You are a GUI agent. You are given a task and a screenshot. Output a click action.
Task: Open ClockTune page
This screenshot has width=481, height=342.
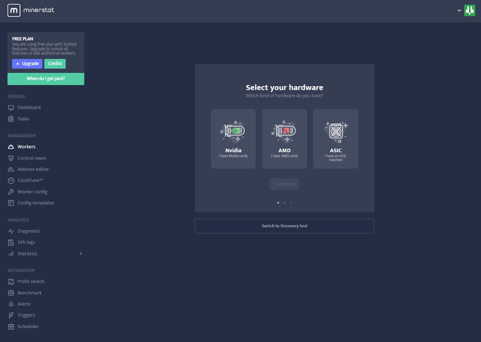30,180
